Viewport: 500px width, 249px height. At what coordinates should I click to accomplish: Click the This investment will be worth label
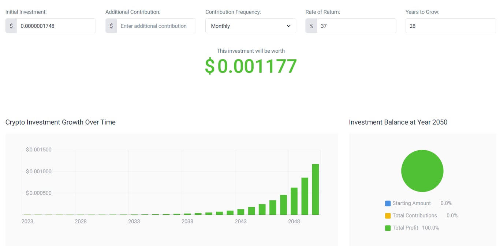[250, 51]
